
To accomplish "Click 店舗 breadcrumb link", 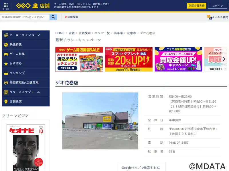I will tap(72, 33).
